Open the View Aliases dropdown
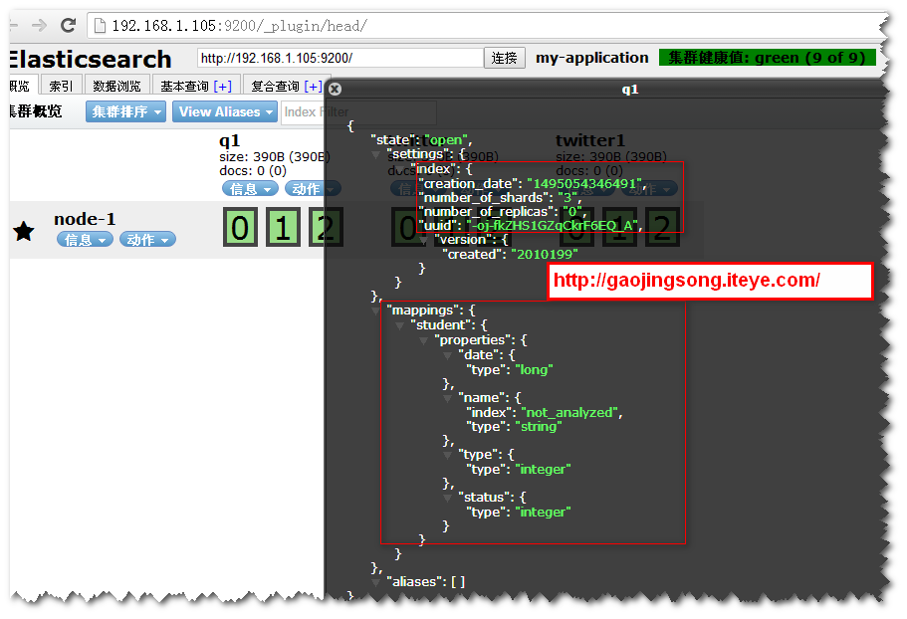Image resolution: width=907 pixels, height=619 pixels. coord(225,111)
